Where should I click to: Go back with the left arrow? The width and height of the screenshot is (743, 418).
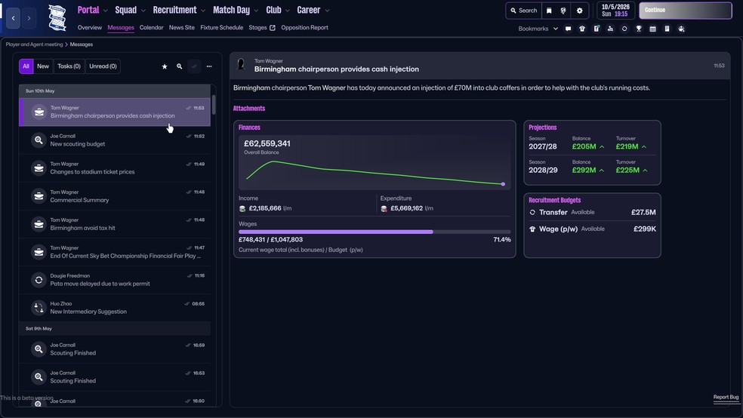[13, 18]
